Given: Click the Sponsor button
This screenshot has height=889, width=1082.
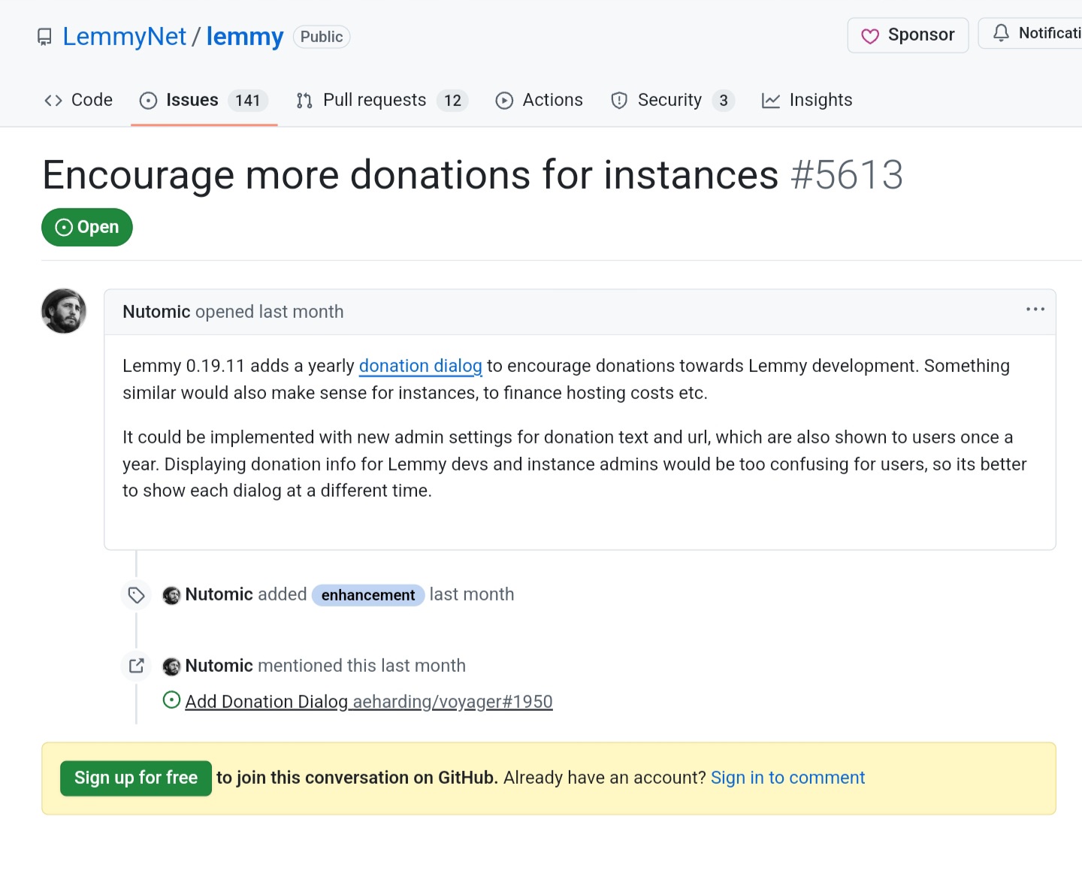Looking at the screenshot, I should click(x=908, y=35).
